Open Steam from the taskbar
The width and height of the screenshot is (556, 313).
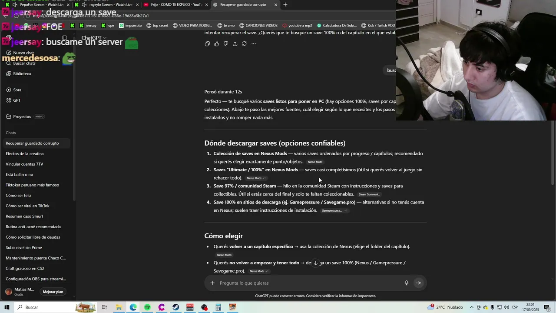coord(175,307)
